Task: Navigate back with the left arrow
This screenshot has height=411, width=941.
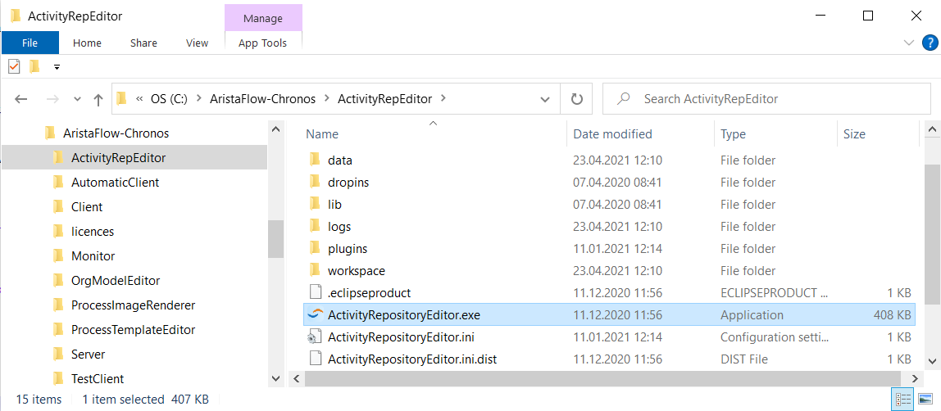Action: point(21,99)
